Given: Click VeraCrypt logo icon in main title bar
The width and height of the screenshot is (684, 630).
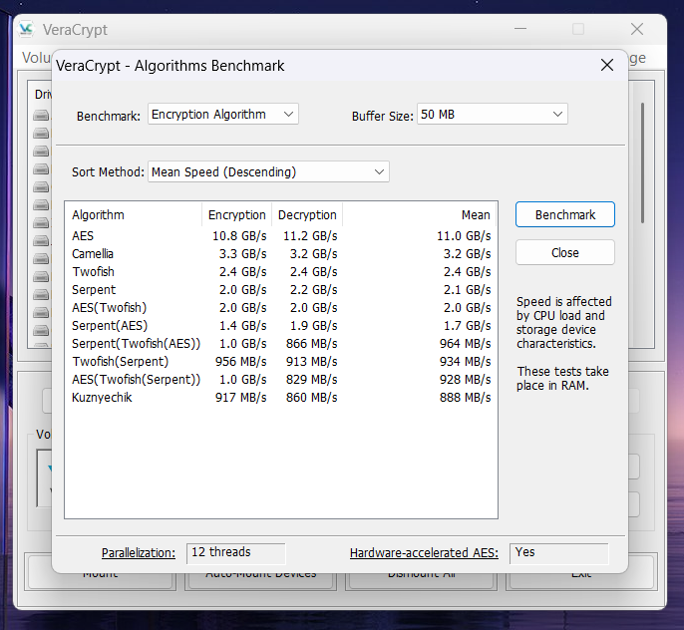Looking at the screenshot, I should [x=26, y=29].
